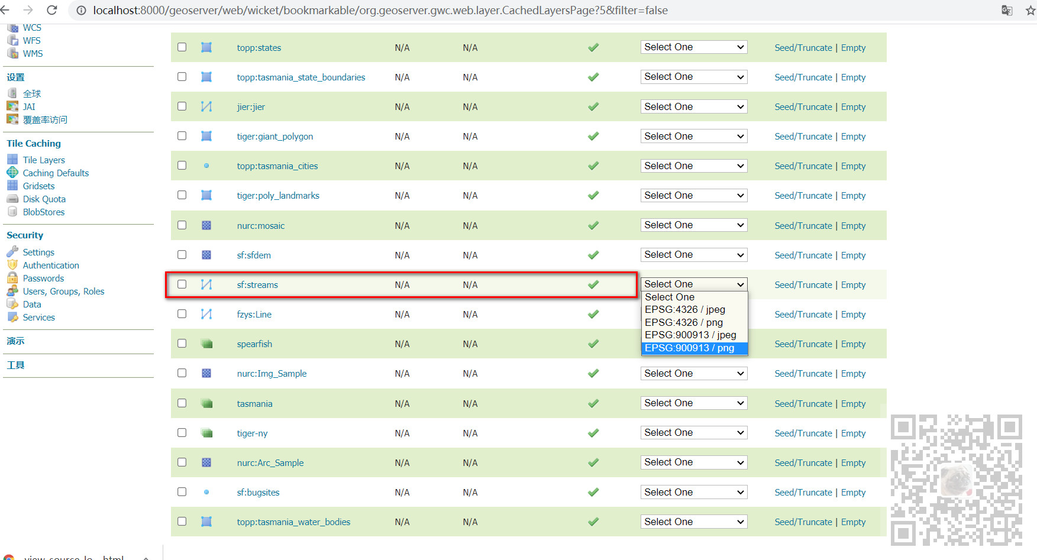The image size is (1037, 560).
Task: Click the Authentication shield icon
Action: [x=12, y=265]
